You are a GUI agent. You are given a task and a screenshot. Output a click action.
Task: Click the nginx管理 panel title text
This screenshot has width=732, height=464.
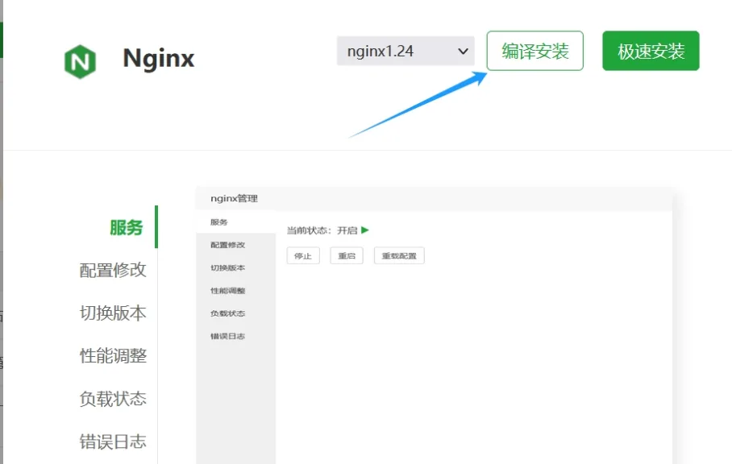234,198
